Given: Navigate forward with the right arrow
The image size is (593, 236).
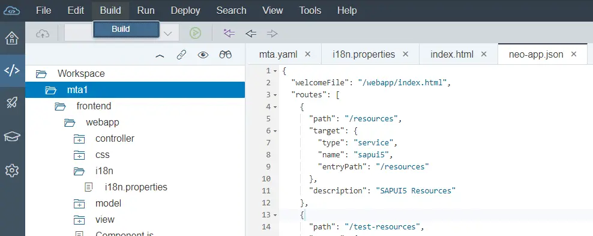Looking at the screenshot, I should click(x=272, y=34).
